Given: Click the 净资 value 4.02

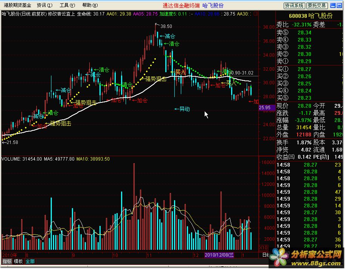Looking at the screenshot, I should pyautogui.click(x=306, y=150).
